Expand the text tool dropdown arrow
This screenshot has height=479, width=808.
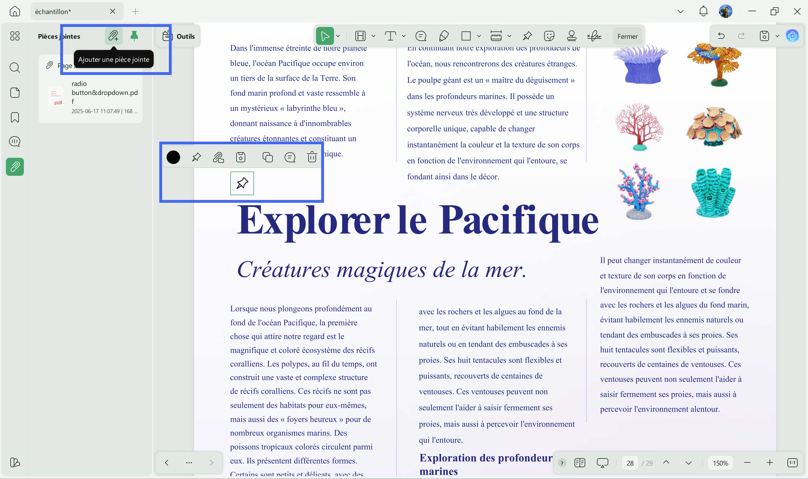(x=404, y=36)
